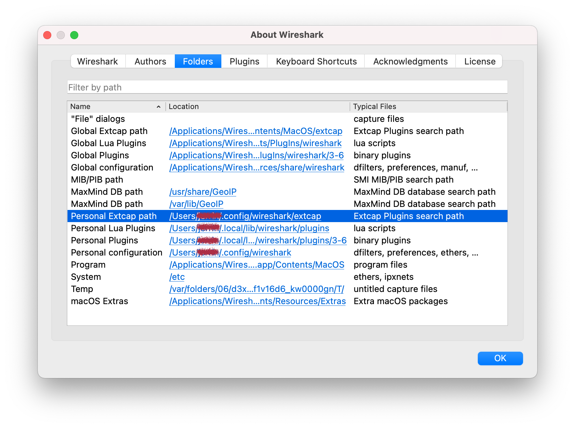The image size is (575, 428).
Task: Open the Program folder location link
Action: pyautogui.click(x=257, y=265)
